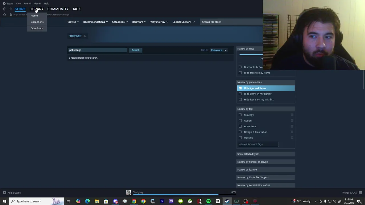The height and width of the screenshot is (205, 365).
Task: Check Hide items in my library
Action: pos(240,94)
